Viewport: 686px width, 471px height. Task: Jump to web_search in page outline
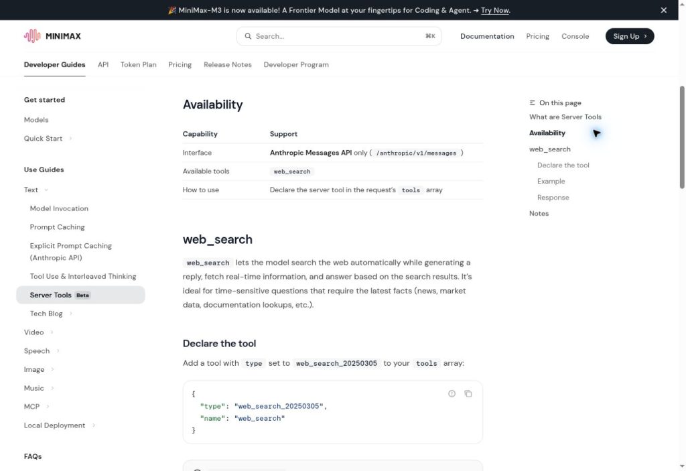(550, 149)
